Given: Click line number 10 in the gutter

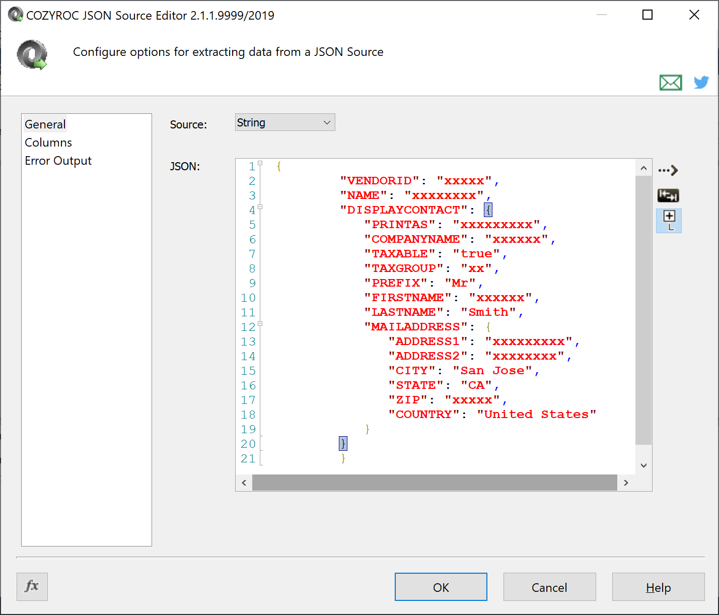Looking at the screenshot, I should coord(248,298).
